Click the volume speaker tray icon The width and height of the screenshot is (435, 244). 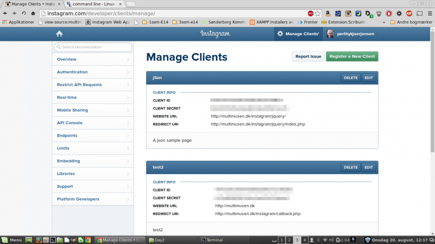click(x=331, y=240)
